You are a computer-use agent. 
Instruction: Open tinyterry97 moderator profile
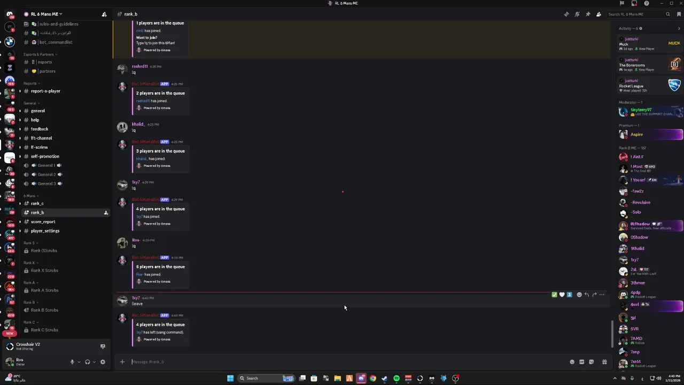pyautogui.click(x=650, y=112)
